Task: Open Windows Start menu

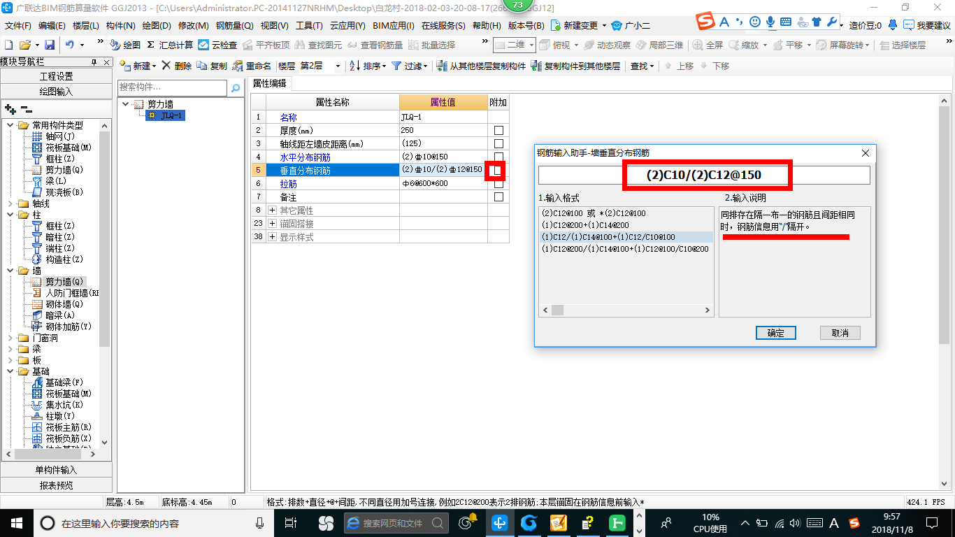Action: pos(16,522)
